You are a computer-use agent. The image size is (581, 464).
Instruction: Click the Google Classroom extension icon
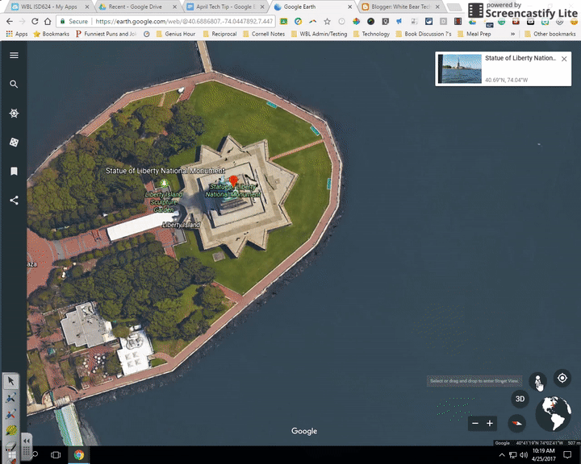pos(284,22)
